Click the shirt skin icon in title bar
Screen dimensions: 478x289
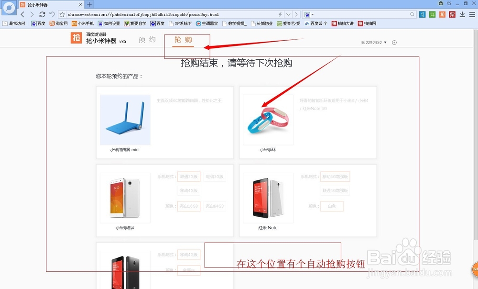[449, 3]
